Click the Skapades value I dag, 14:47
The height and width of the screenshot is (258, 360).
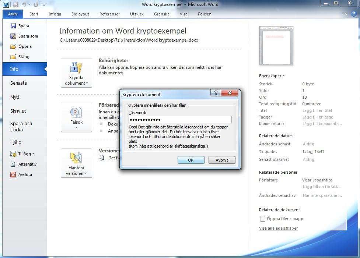pyautogui.click(x=314, y=152)
